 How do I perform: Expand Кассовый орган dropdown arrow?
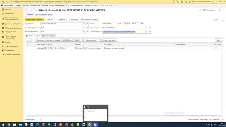tap(147, 32)
